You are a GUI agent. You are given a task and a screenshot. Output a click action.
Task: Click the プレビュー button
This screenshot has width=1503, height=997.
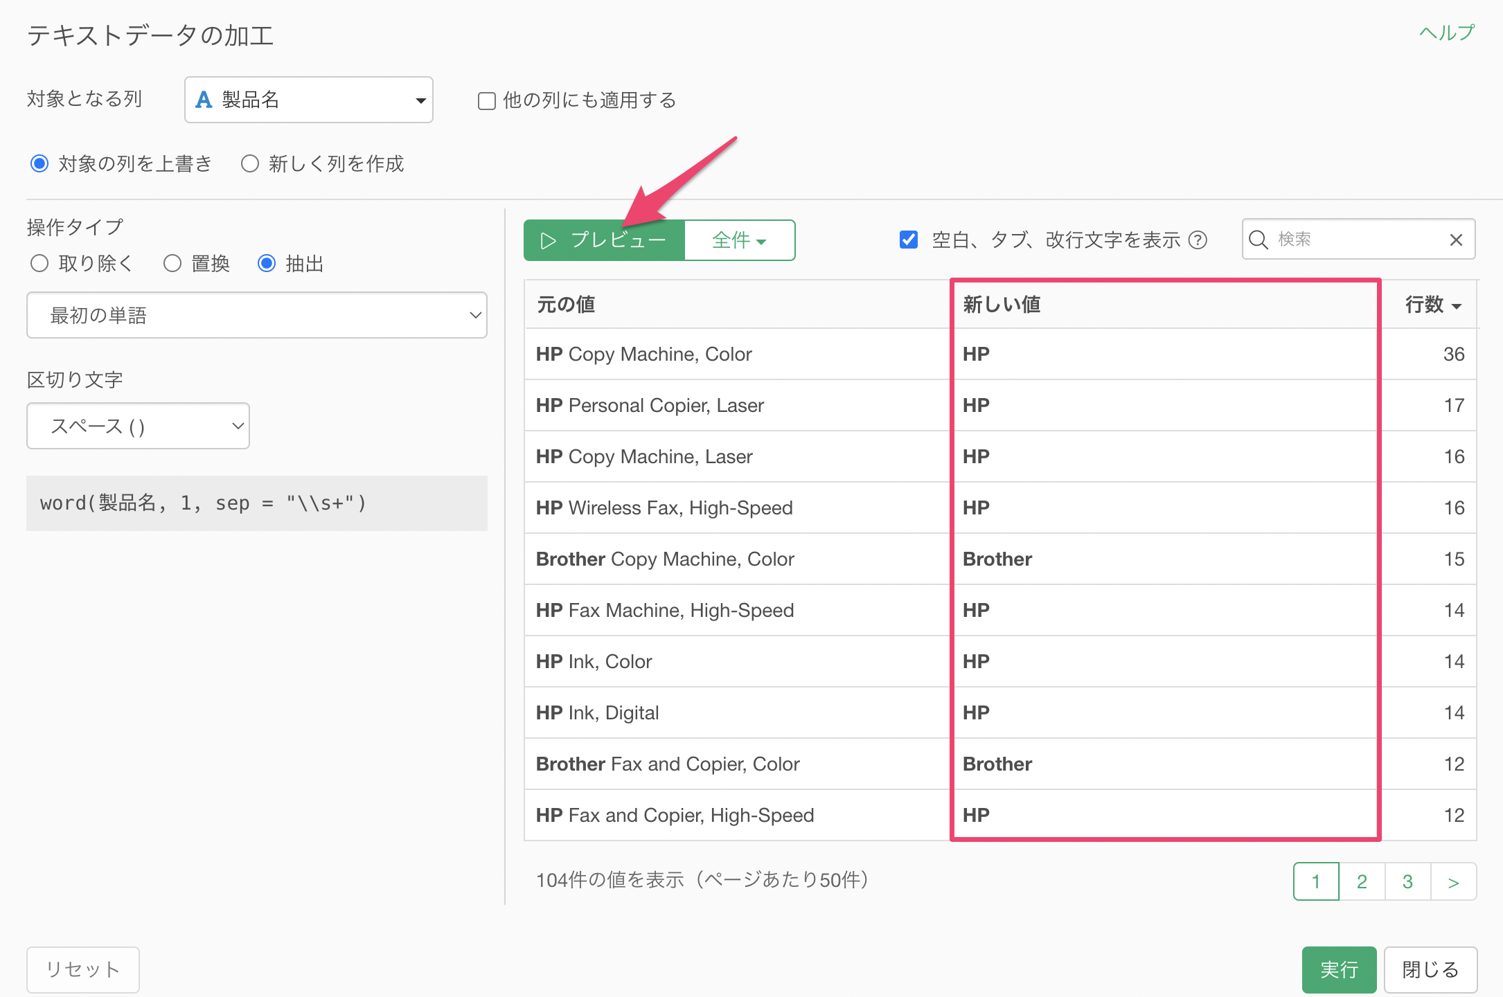coord(604,240)
